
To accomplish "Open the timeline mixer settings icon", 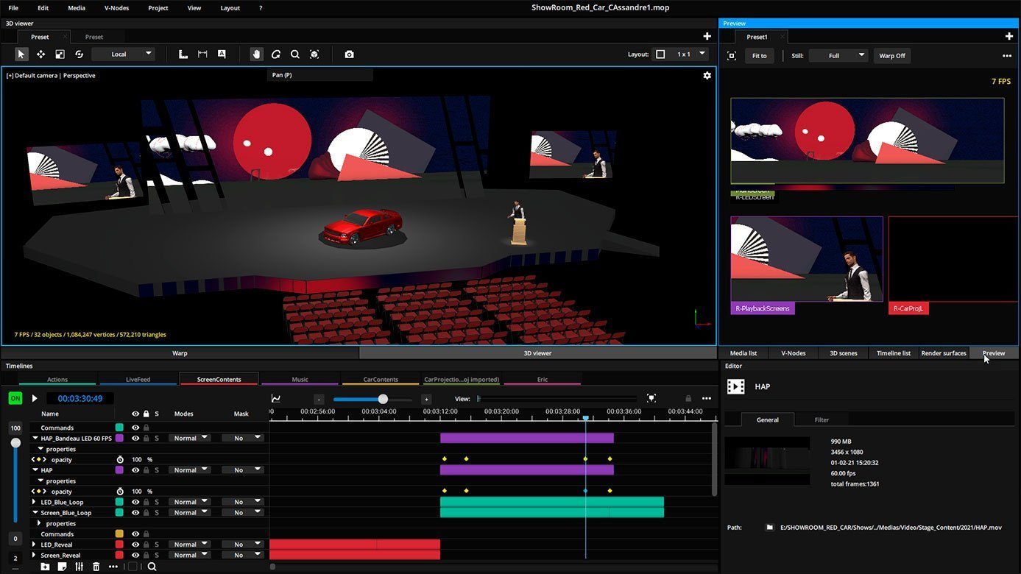I will [80, 567].
